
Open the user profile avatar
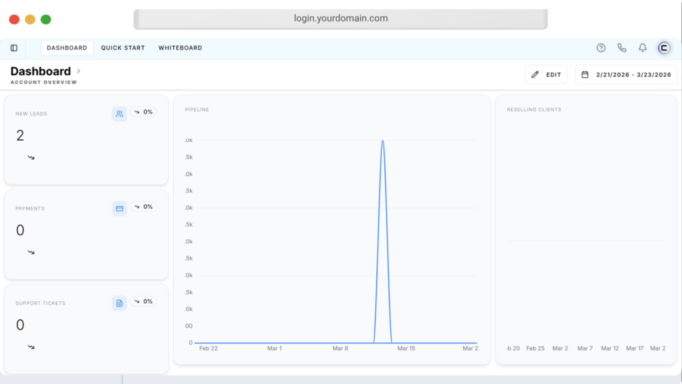click(664, 48)
